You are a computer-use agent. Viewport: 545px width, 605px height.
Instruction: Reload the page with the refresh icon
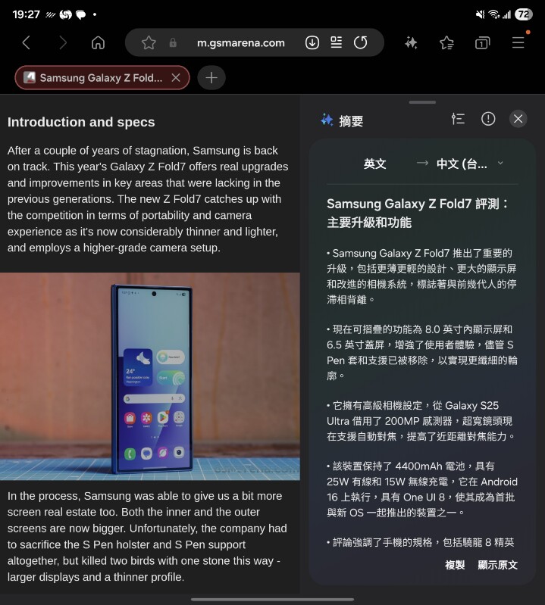360,42
